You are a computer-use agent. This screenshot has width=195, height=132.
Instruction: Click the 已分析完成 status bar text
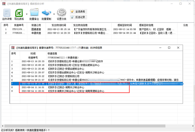coord(25,130)
